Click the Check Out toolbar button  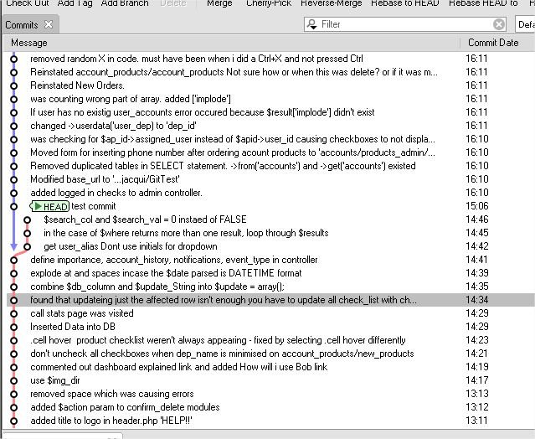28,3
